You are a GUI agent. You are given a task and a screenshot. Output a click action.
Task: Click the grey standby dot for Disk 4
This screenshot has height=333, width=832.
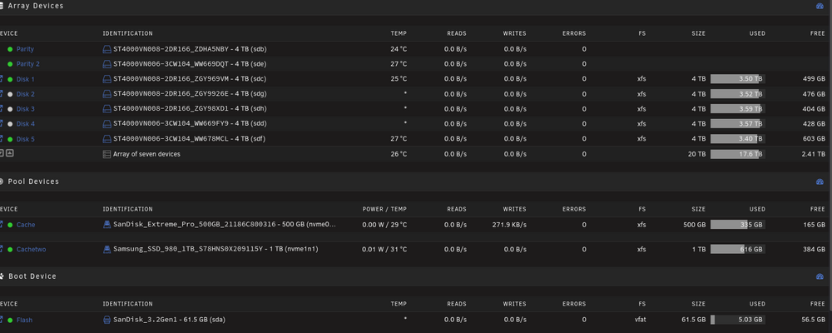pos(10,124)
